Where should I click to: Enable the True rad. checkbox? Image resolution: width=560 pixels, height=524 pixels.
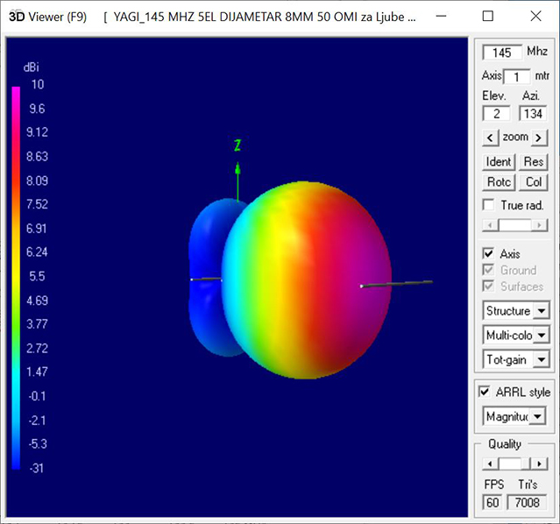tap(489, 205)
